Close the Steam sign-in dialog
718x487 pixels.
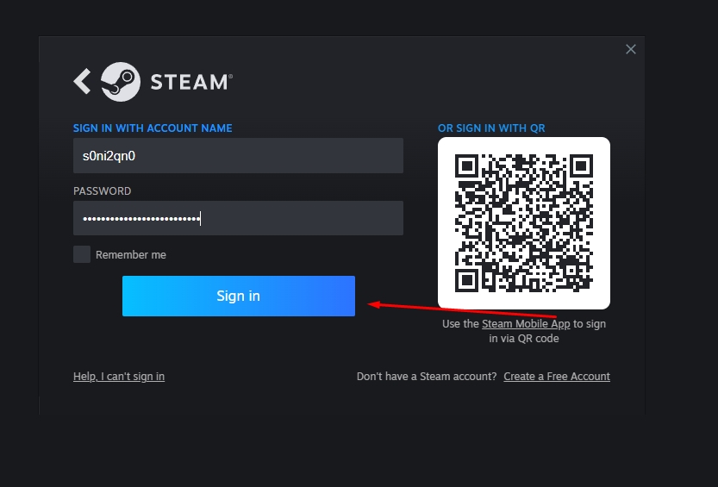[x=631, y=49]
